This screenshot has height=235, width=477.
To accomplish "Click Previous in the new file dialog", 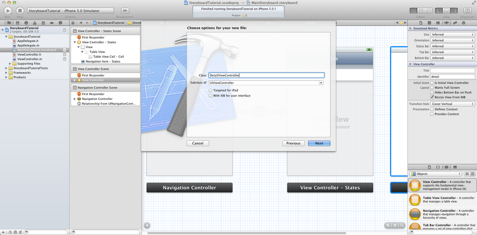I will pos(293,143).
